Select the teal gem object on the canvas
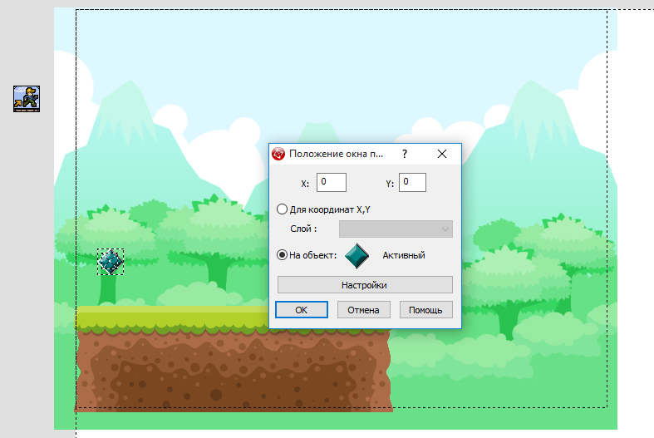The height and width of the screenshot is (438, 654). pyautogui.click(x=111, y=263)
